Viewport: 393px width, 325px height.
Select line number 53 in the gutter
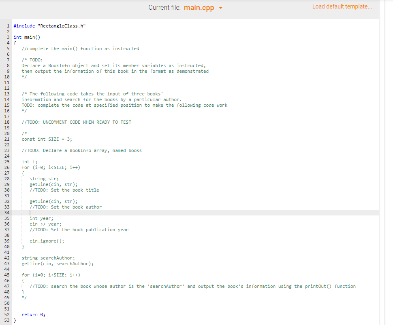[x=8, y=320]
